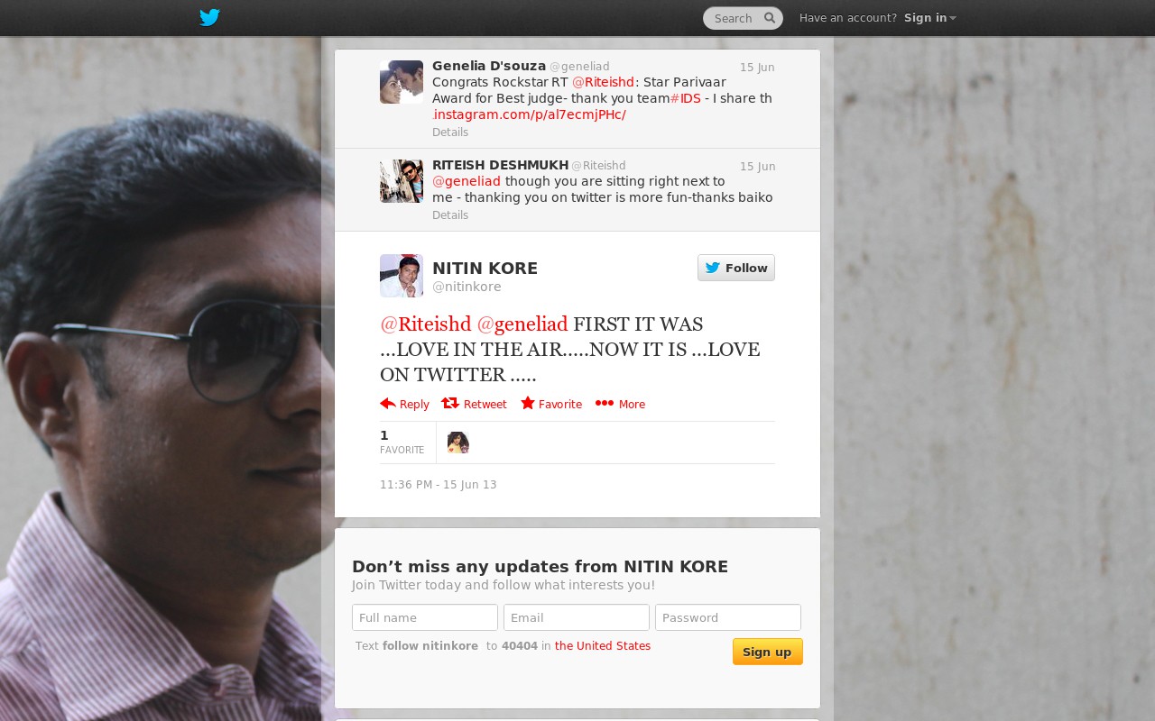Focus the Email field

coord(577,617)
